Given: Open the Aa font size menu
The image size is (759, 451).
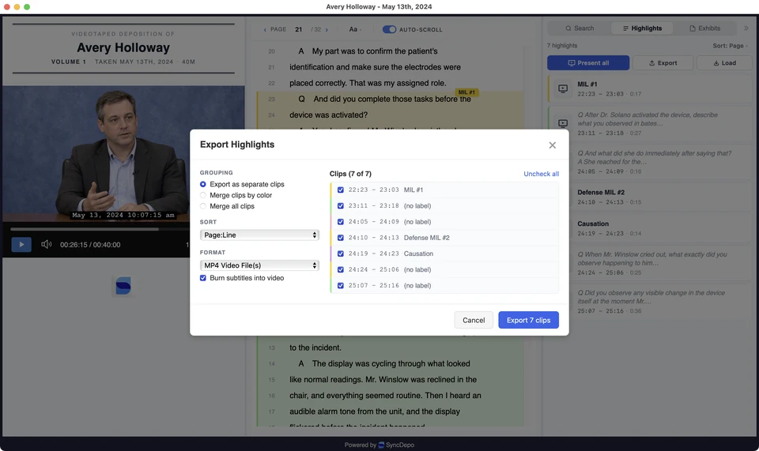Looking at the screenshot, I should coord(355,29).
